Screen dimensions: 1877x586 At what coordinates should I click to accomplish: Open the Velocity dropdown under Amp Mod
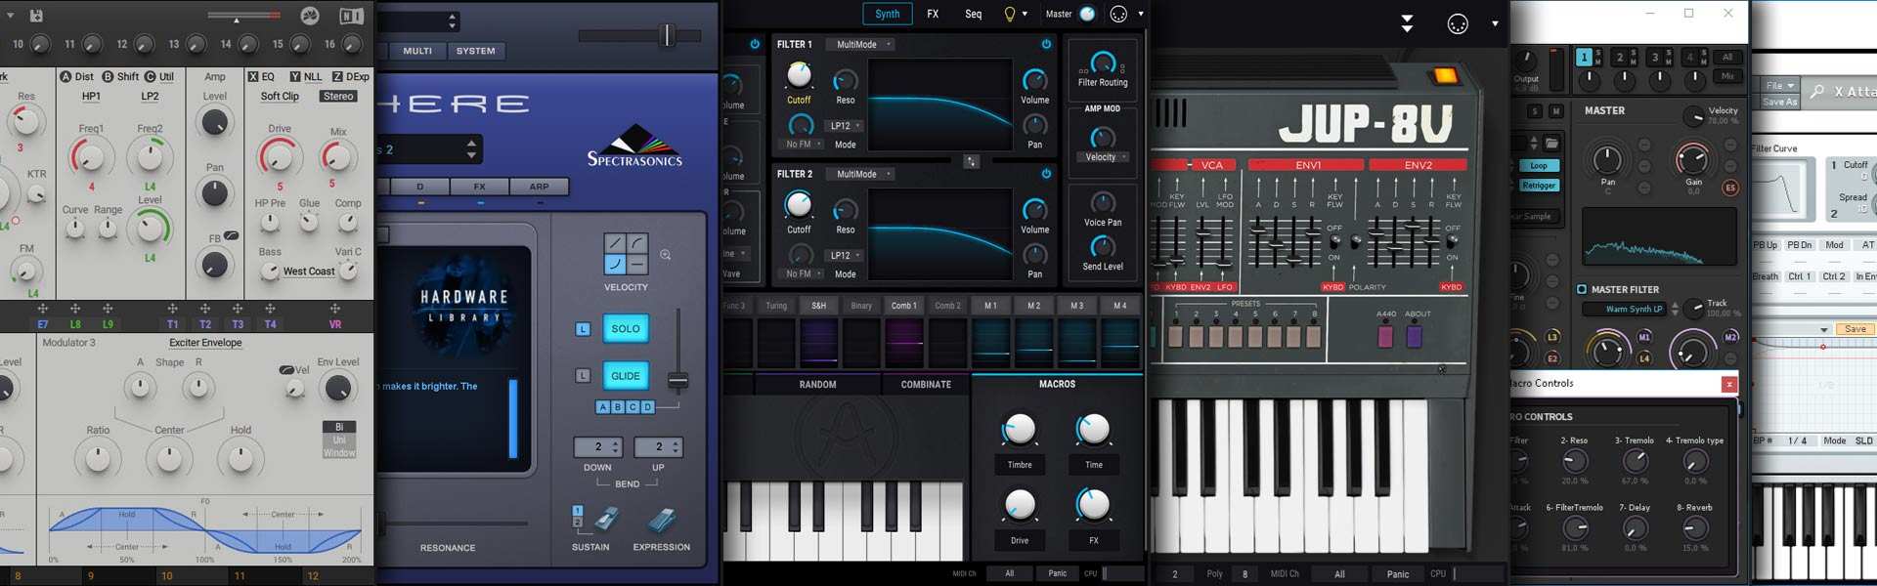(x=1105, y=157)
